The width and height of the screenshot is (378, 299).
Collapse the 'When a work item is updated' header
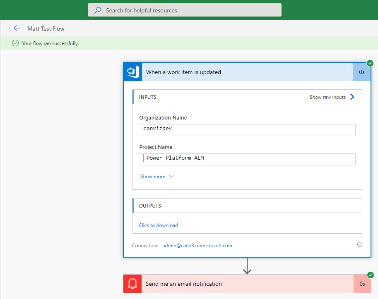click(247, 72)
